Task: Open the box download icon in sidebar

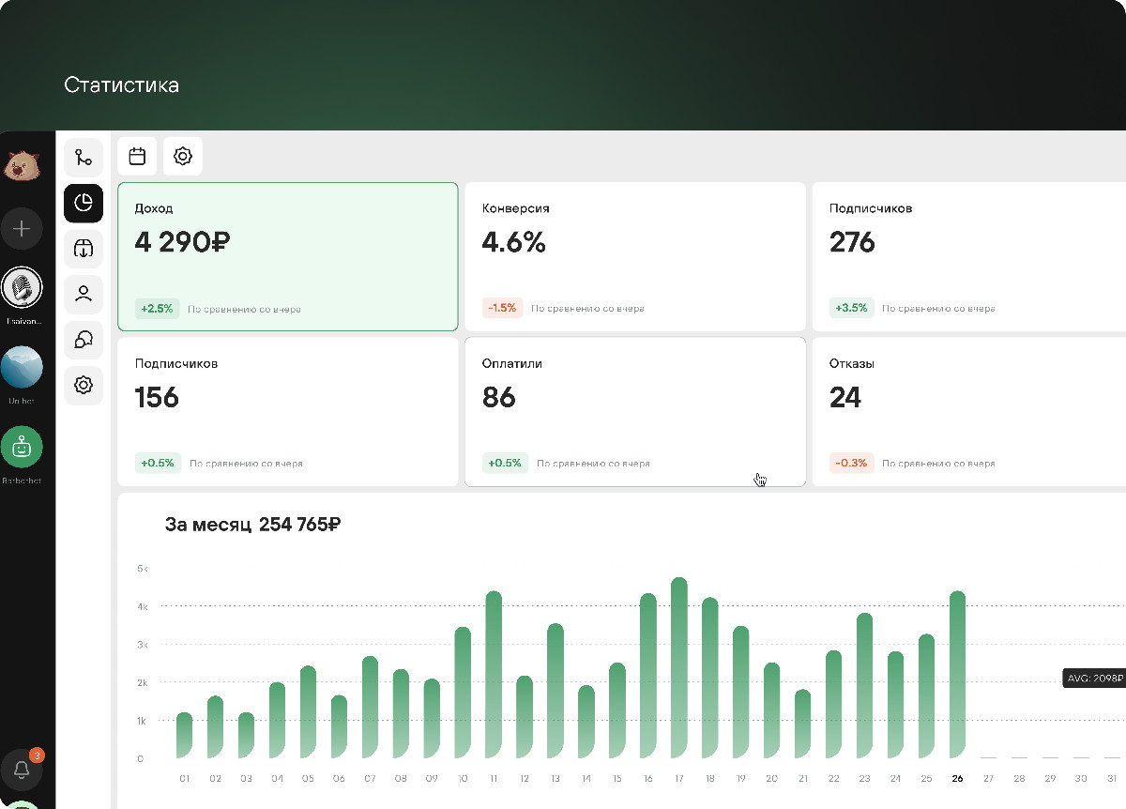Action: (84, 249)
